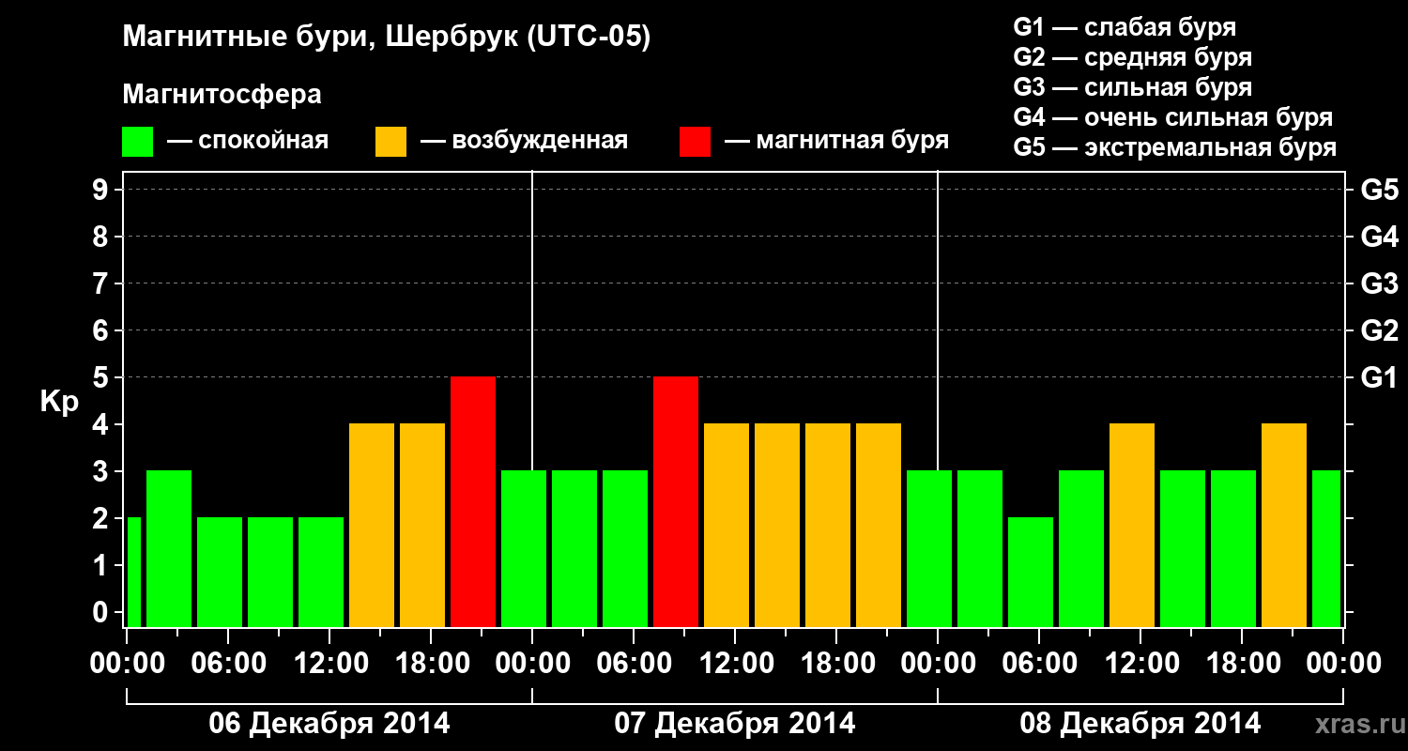Click the G3 label on right axis
This screenshot has height=751, width=1408.
1379,284
